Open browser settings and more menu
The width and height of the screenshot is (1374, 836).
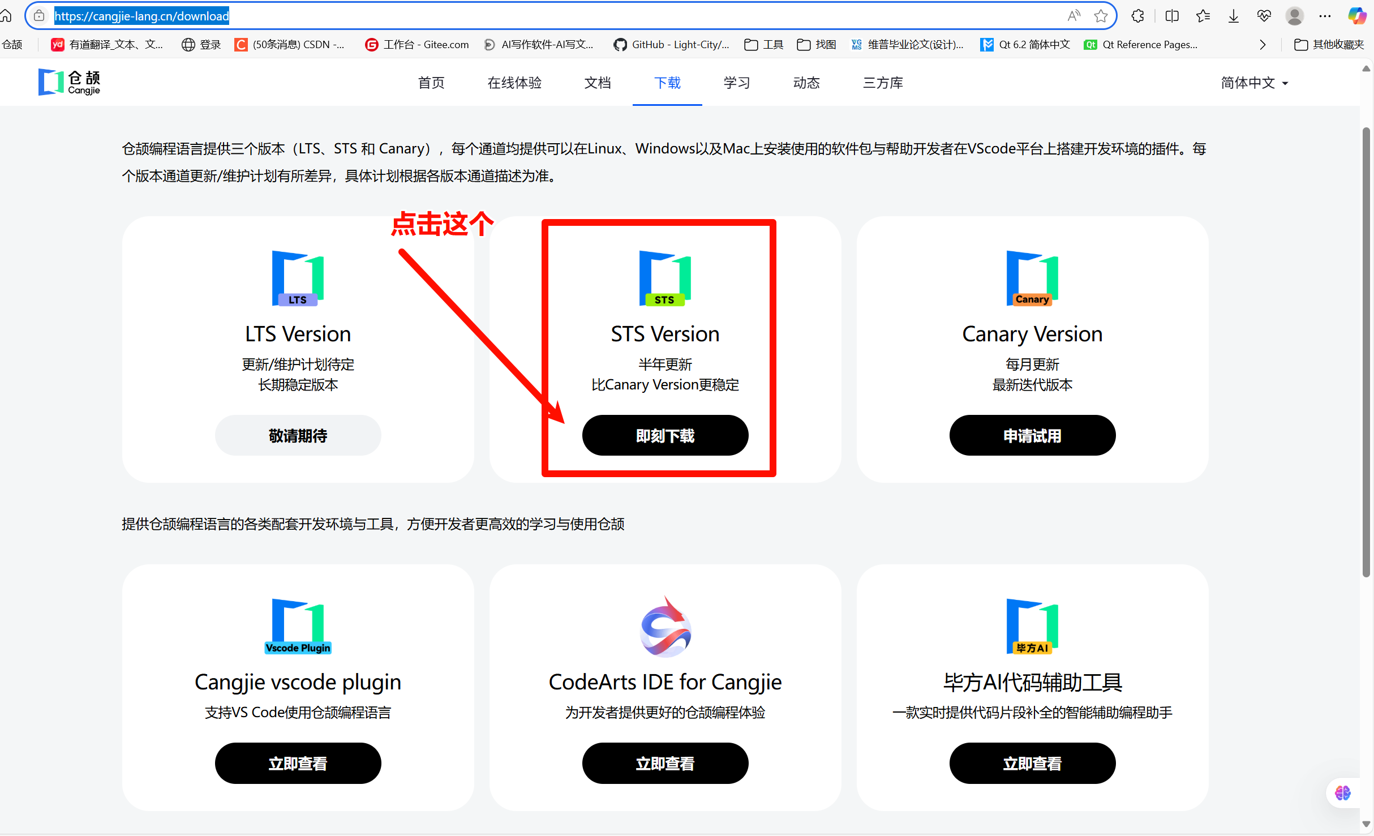[1325, 16]
